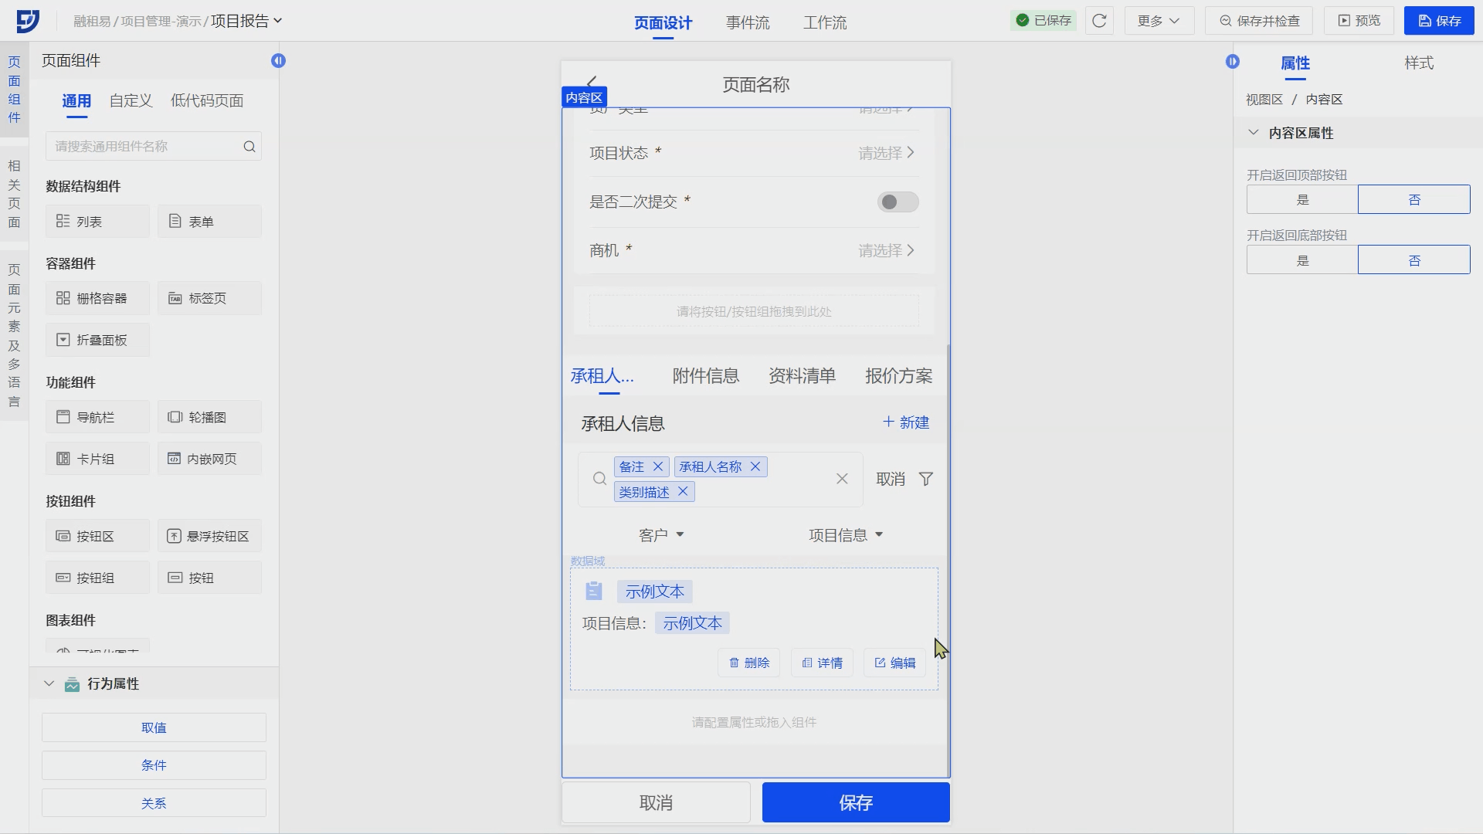Viewport: 1483px width, 834px height.
Task: Clear all search tags with X icon
Action: 842,480
